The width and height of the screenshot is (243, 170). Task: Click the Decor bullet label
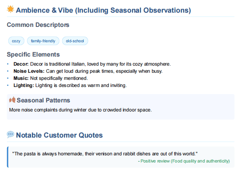(x=21, y=64)
